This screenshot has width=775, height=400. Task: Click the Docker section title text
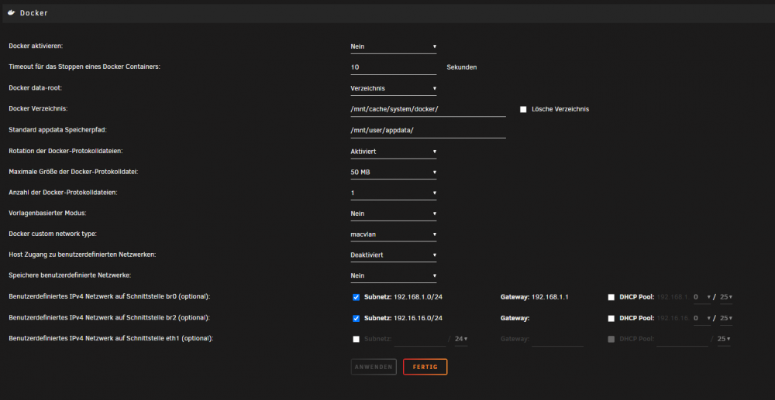coord(33,13)
